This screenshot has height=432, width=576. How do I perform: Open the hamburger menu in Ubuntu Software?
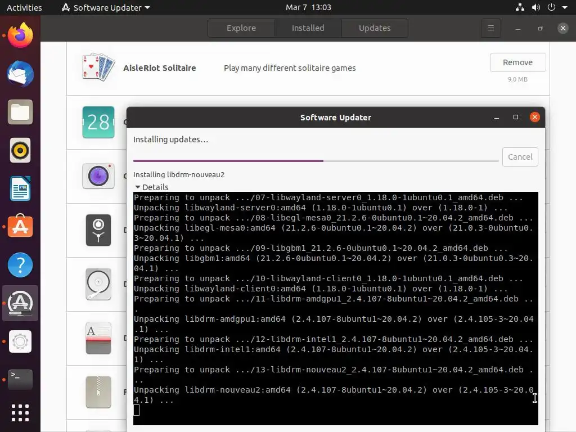[x=490, y=28]
